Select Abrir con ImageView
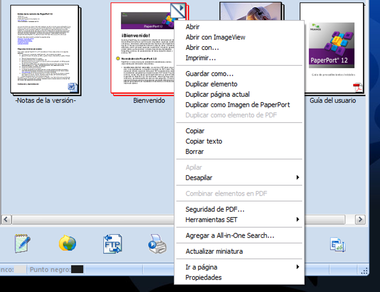380x292 pixels. [x=239, y=37]
